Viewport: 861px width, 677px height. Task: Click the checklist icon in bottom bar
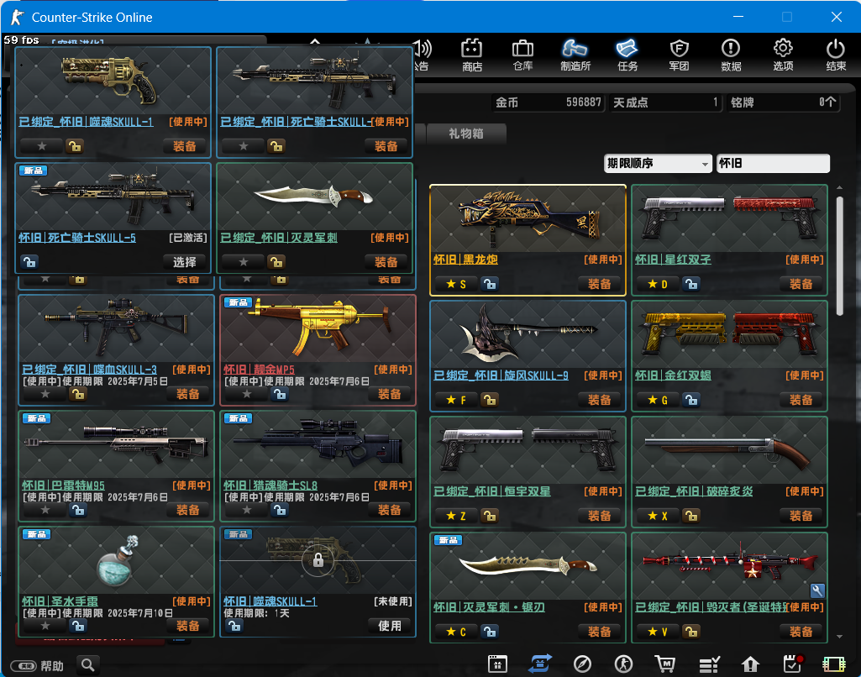click(709, 664)
